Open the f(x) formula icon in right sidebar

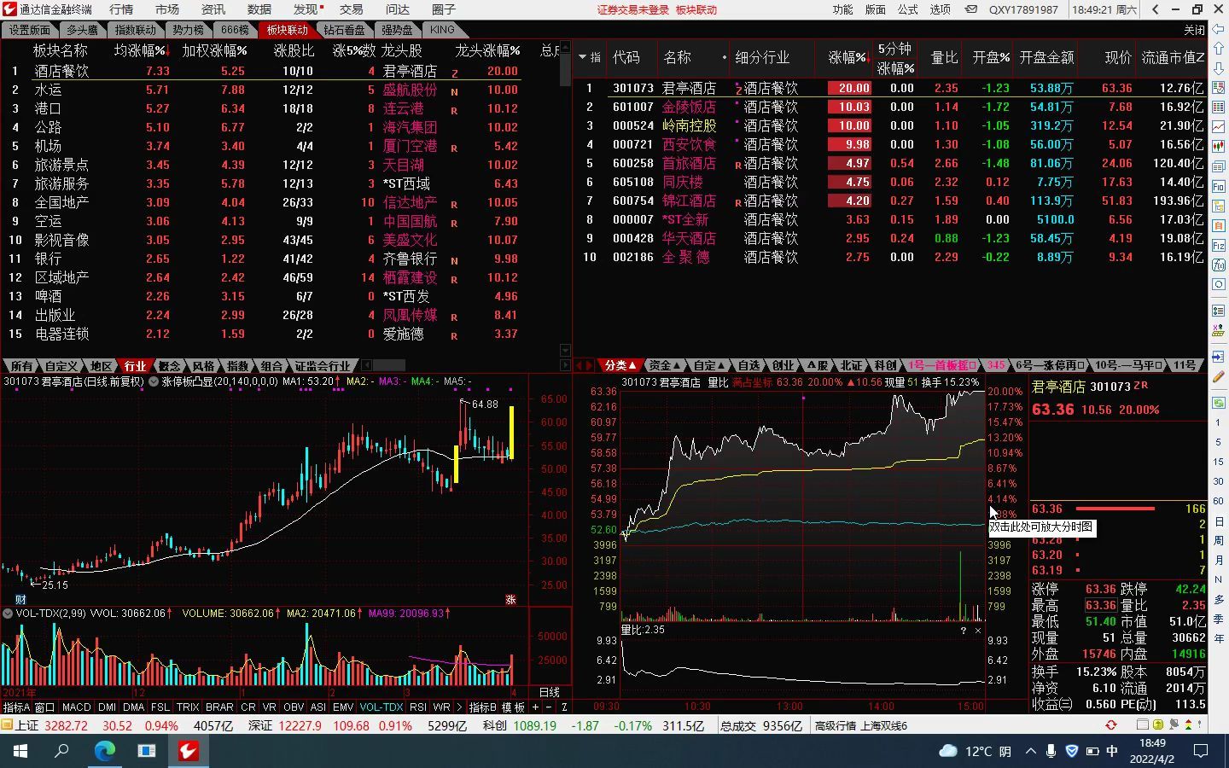(1219, 264)
